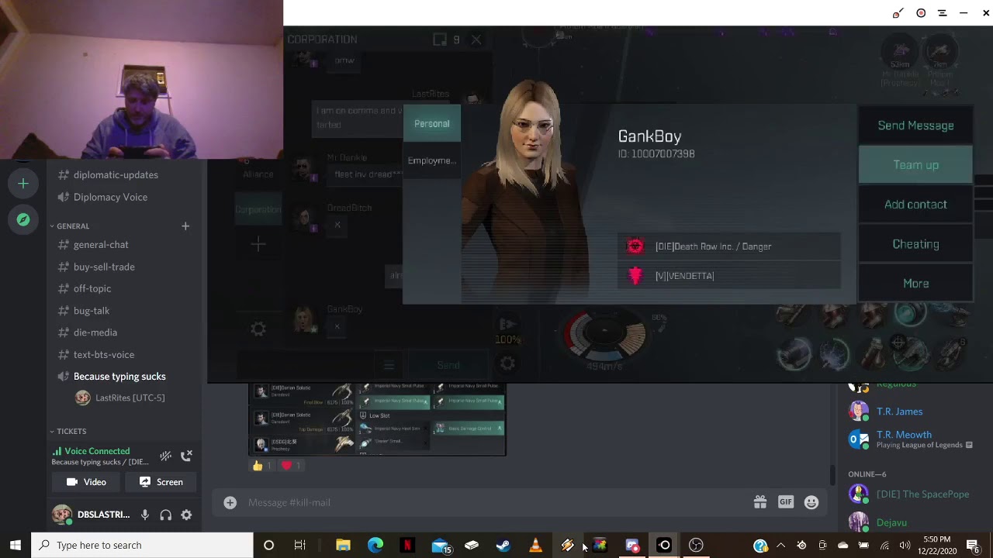Screen dimensions: 993x558
Task: Open the kill-mail image attachment
Action: [377, 418]
